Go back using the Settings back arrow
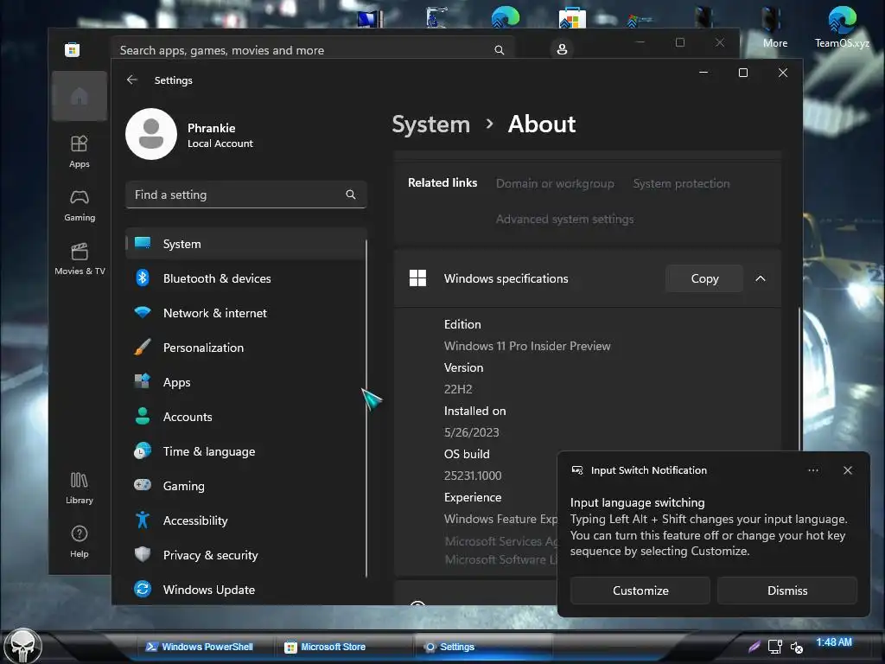The height and width of the screenshot is (664, 885). (x=132, y=80)
